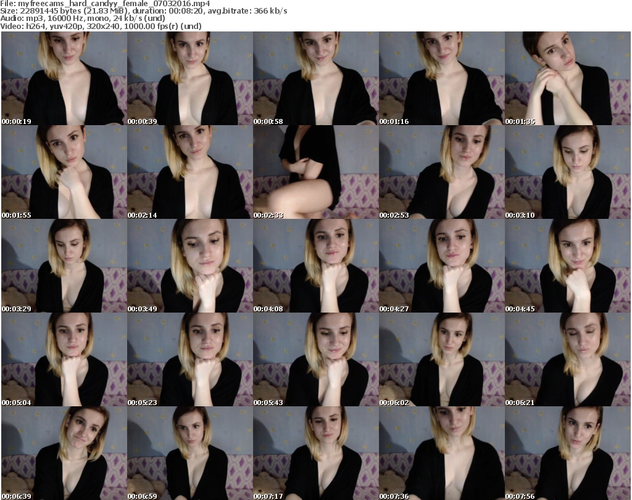Open the thumbnail timestamped 00:00:58
This screenshot has width=632, height=500.
[316, 78]
